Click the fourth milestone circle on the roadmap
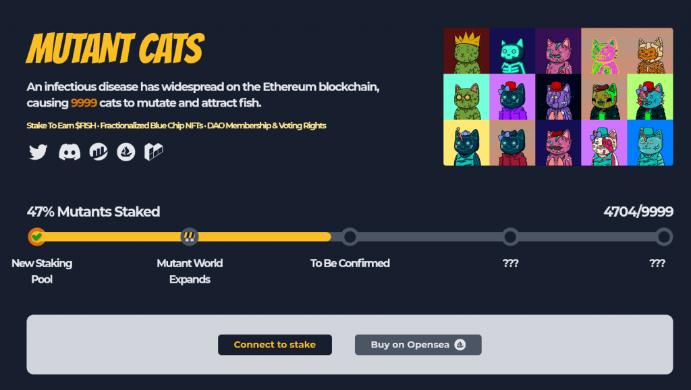691x390 pixels. 510,237
